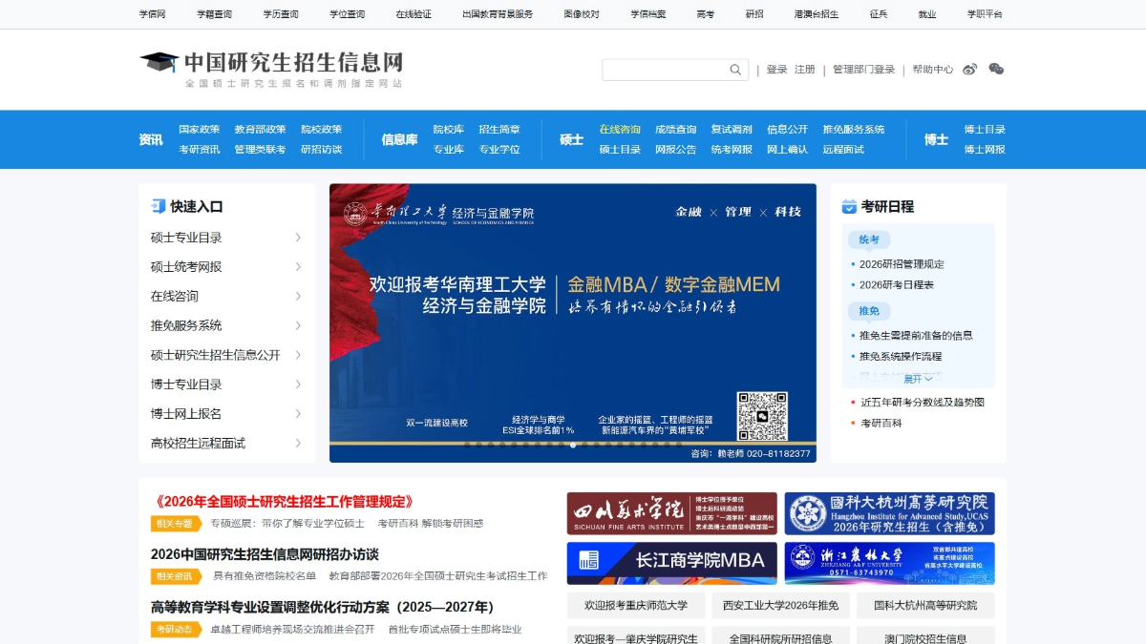Switch to the 博士 navigation section
Screen dimensions: 1146x644
tap(935, 138)
